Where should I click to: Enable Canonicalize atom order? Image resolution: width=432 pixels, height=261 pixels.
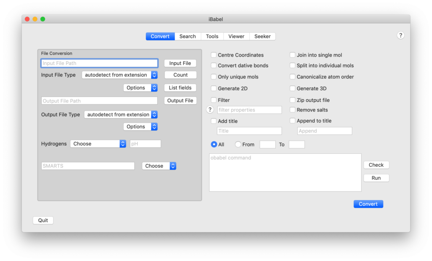pyautogui.click(x=292, y=77)
